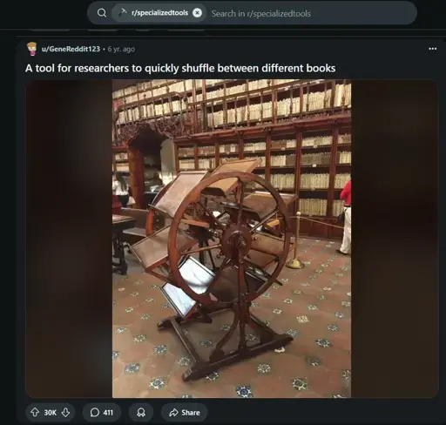Enlarge the book wheel photo
The height and width of the screenshot is (425, 446).
232,239
